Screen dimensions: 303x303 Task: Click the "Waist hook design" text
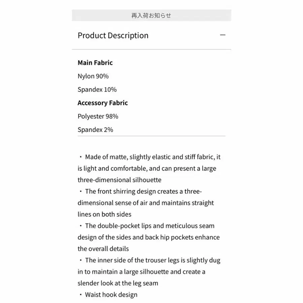(x=111, y=295)
